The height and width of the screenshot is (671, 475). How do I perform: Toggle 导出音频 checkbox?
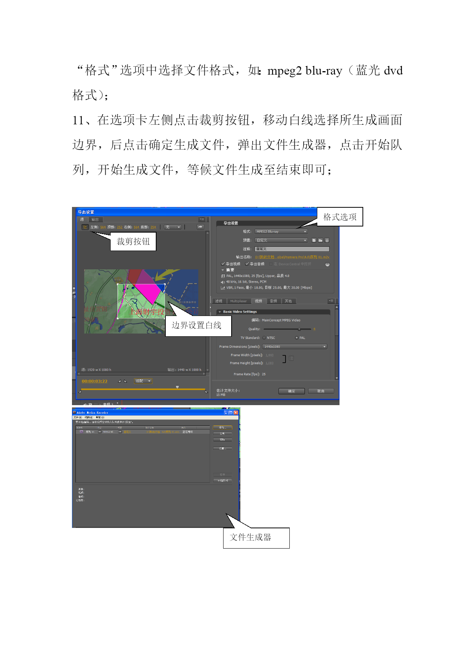247,264
